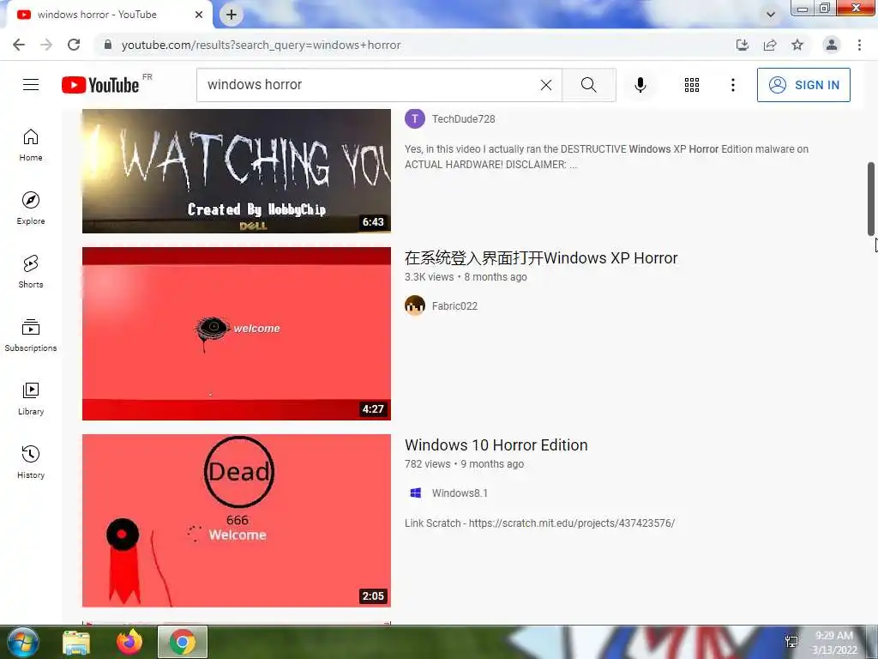The height and width of the screenshot is (659, 878).
Task: Open Shorts in the sidebar
Action: click(x=31, y=272)
